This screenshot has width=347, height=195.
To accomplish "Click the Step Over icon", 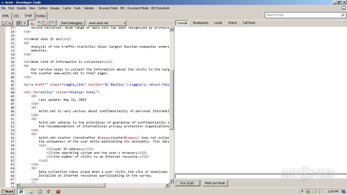I will pos(46,23).
